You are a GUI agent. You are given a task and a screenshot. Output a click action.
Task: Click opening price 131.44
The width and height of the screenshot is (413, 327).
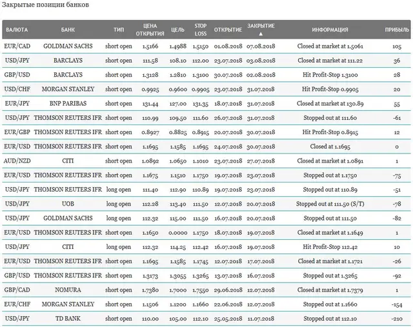coord(150,104)
